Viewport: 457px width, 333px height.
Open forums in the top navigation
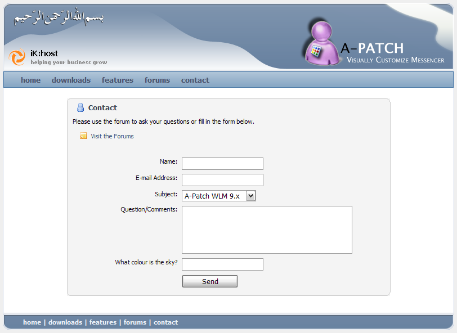[x=157, y=80]
